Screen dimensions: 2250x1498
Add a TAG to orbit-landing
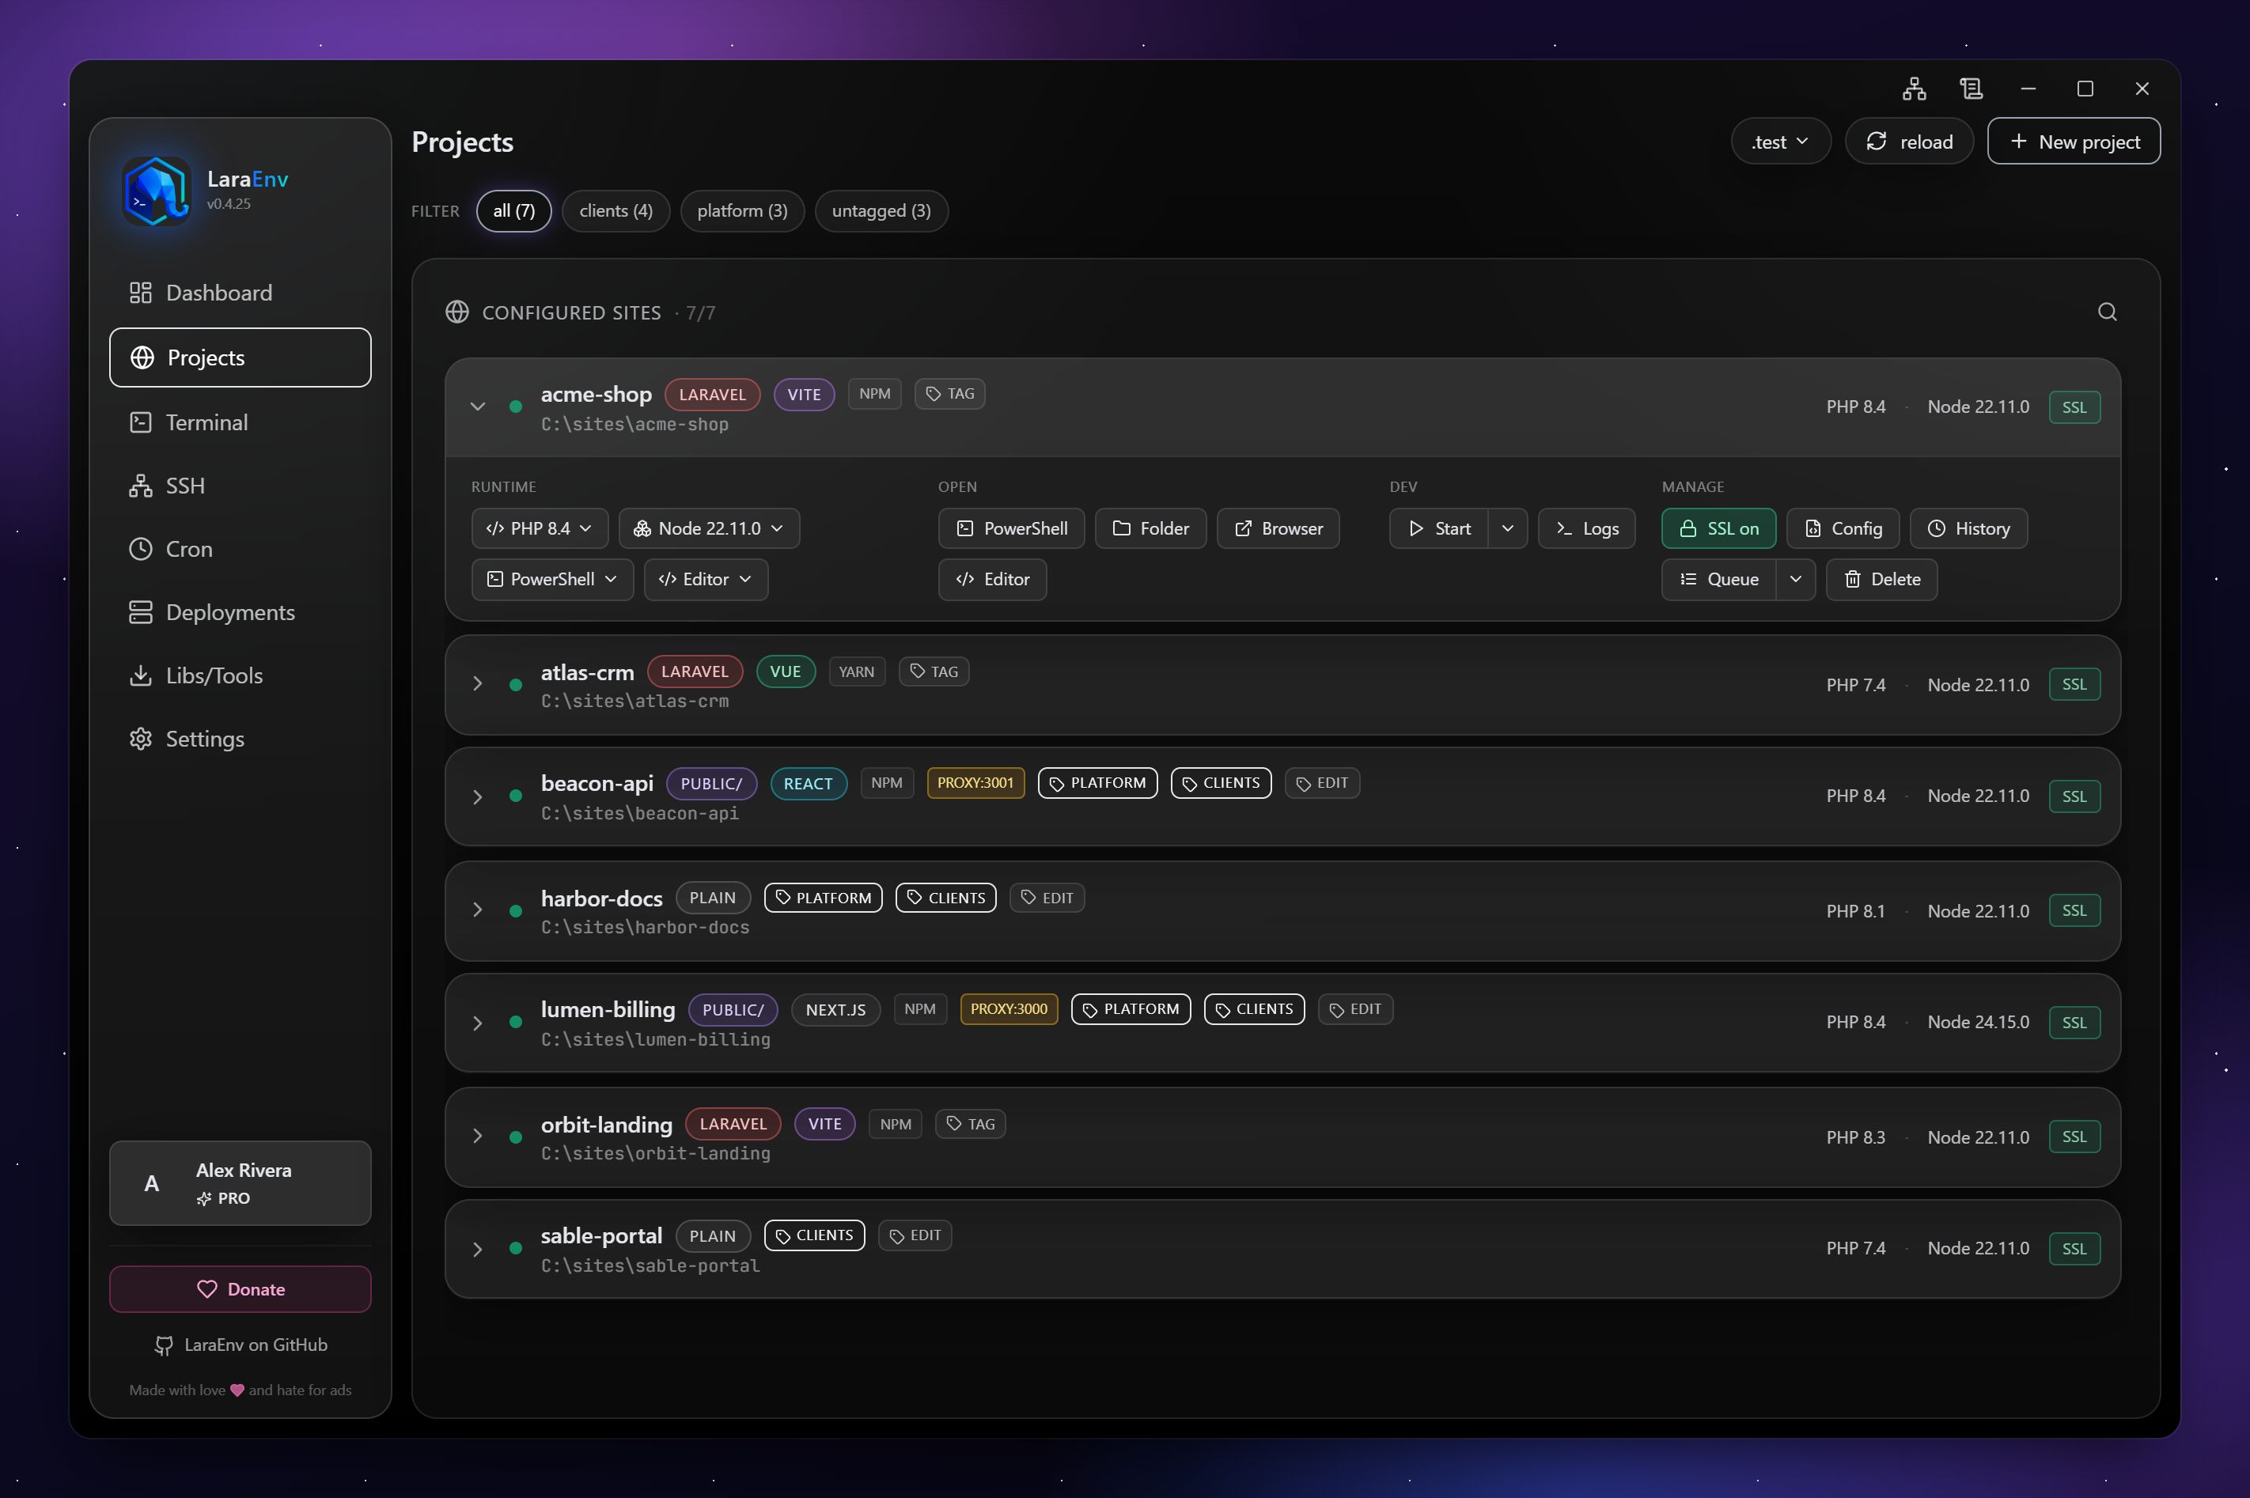pyautogui.click(x=970, y=1125)
